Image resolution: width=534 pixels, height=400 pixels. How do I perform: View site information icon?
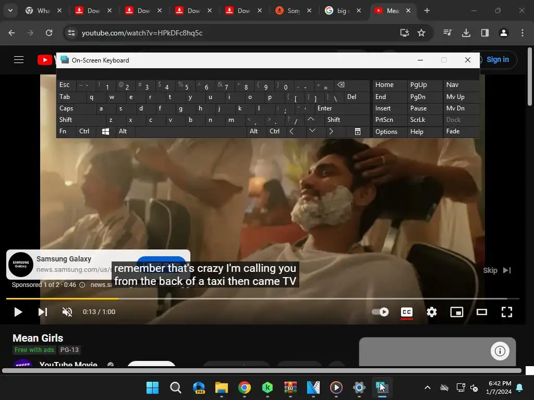click(x=71, y=33)
